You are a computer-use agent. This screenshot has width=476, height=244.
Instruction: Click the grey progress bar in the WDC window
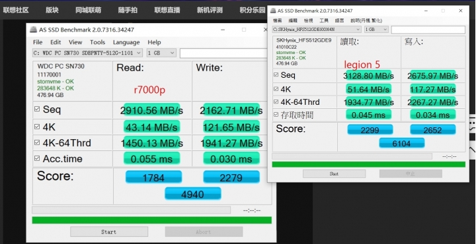click(x=131, y=210)
